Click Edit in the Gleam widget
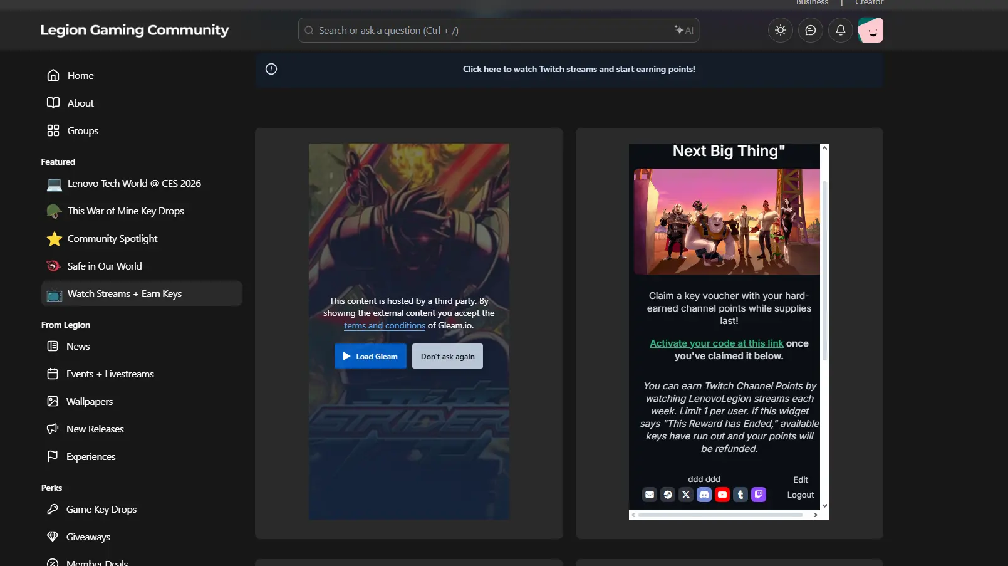This screenshot has height=566, width=1008. [x=801, y=480]
